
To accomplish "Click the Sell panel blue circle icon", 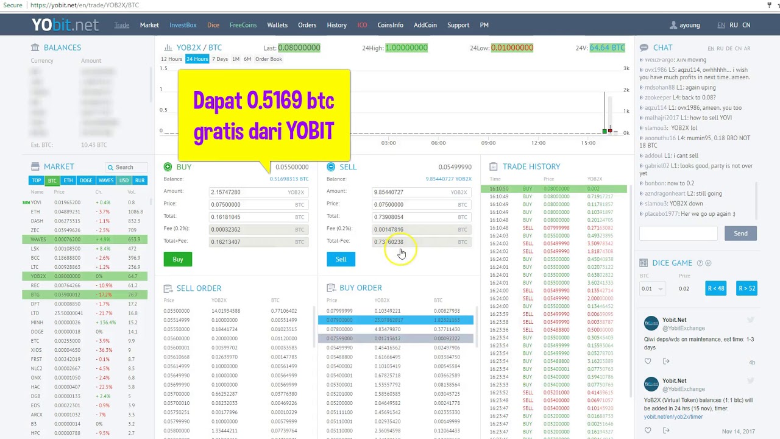I will coord(331,166).
